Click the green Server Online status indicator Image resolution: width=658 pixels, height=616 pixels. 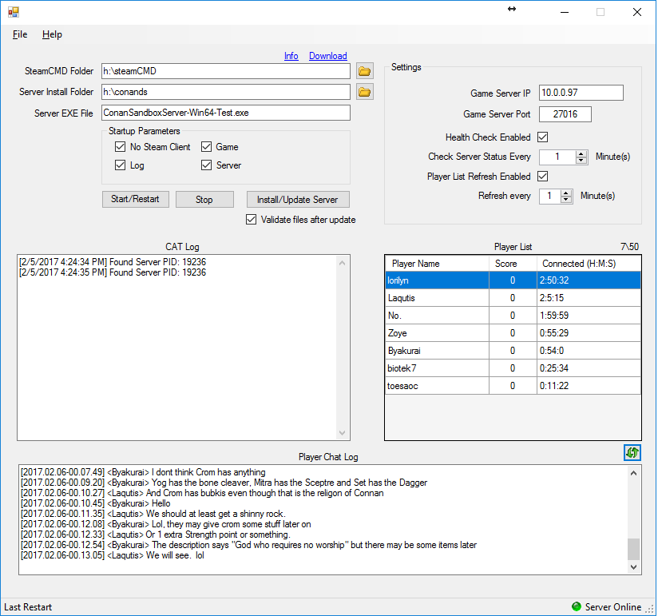[577, 607]
